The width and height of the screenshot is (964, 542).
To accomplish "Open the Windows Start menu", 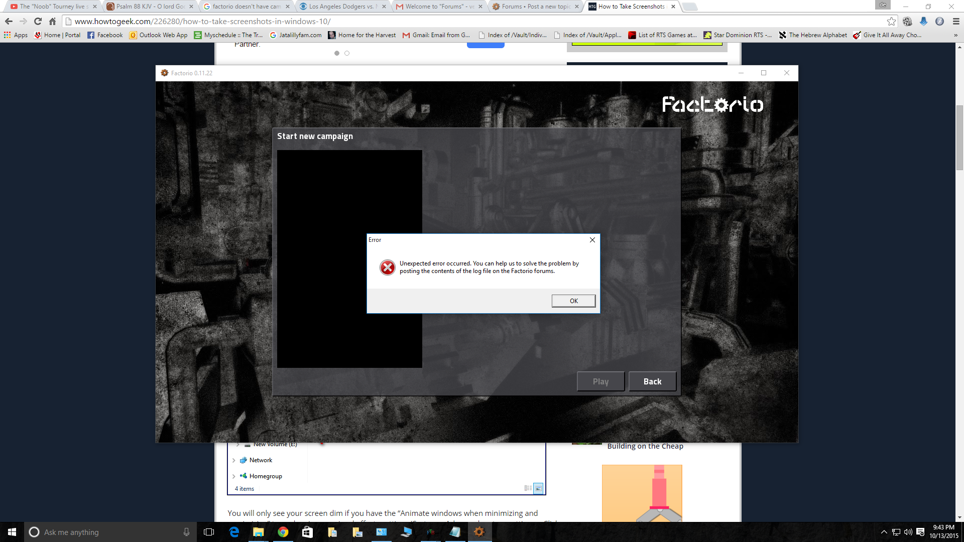I will pyautogui.click(x=12, y=532).
